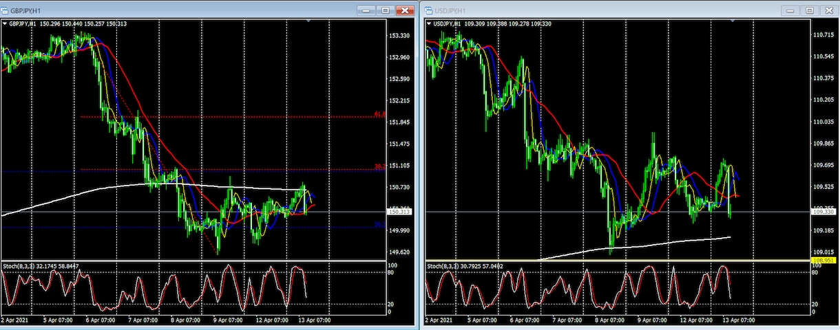Maximize the GBPJPY,H1 chart window
This screenshot has height=330, width=840.
[386, 10]
